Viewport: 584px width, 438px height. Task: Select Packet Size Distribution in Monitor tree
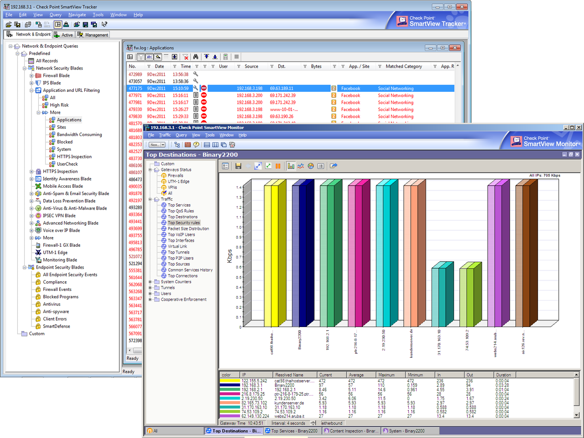pos(188,229)
